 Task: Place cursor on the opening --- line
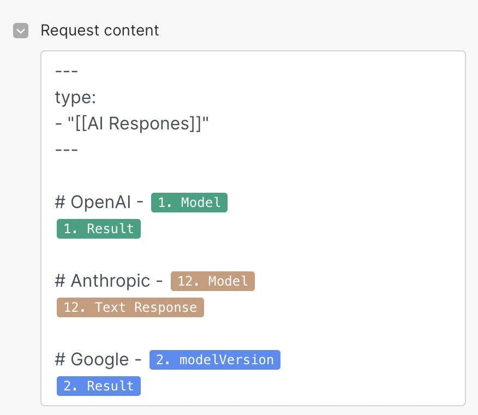click(x=67, y=72)
